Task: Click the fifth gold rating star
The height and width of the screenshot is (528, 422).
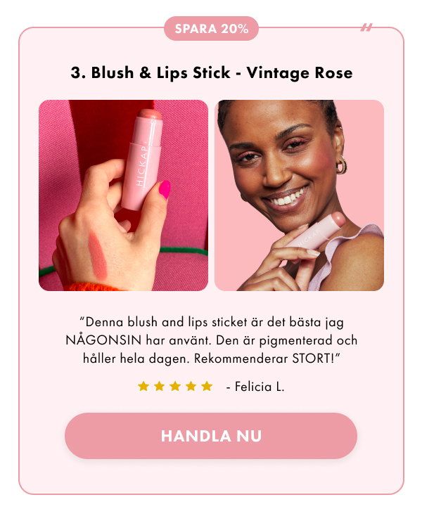Action: click(207, 386)
